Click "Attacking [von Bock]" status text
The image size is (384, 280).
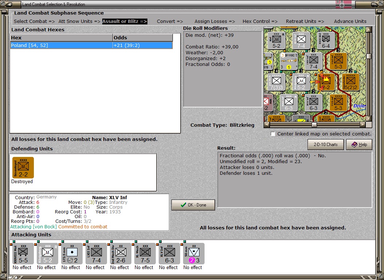pos(33,226)
